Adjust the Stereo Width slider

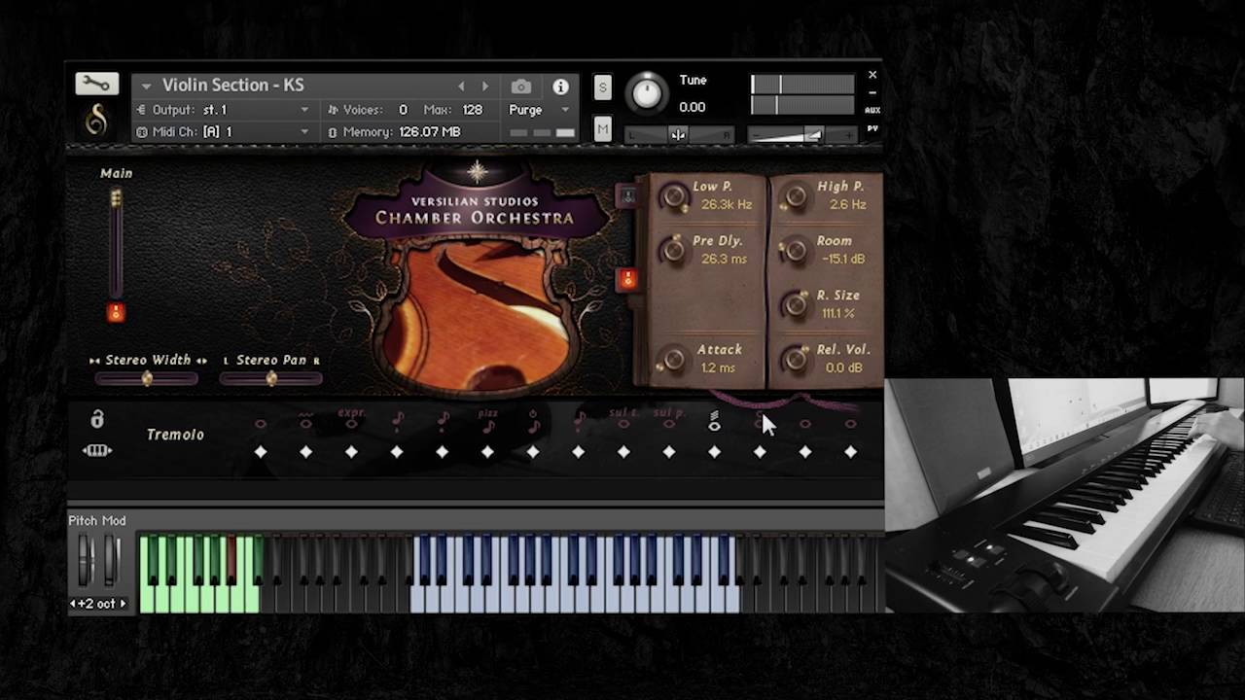tap(147, 378)
